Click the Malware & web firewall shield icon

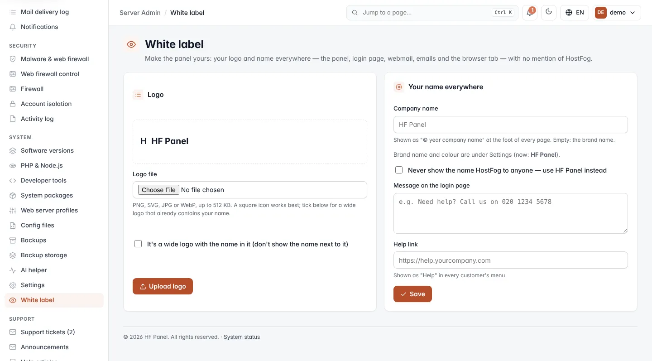point(13,59)
